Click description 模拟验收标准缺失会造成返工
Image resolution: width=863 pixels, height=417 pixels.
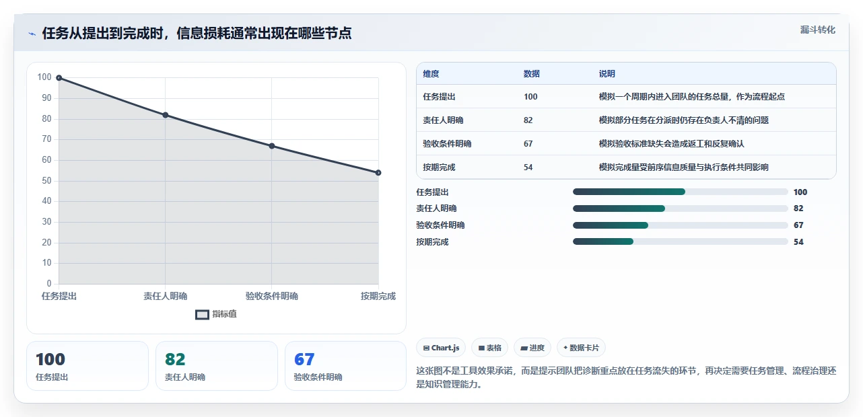tap(672, 144)
